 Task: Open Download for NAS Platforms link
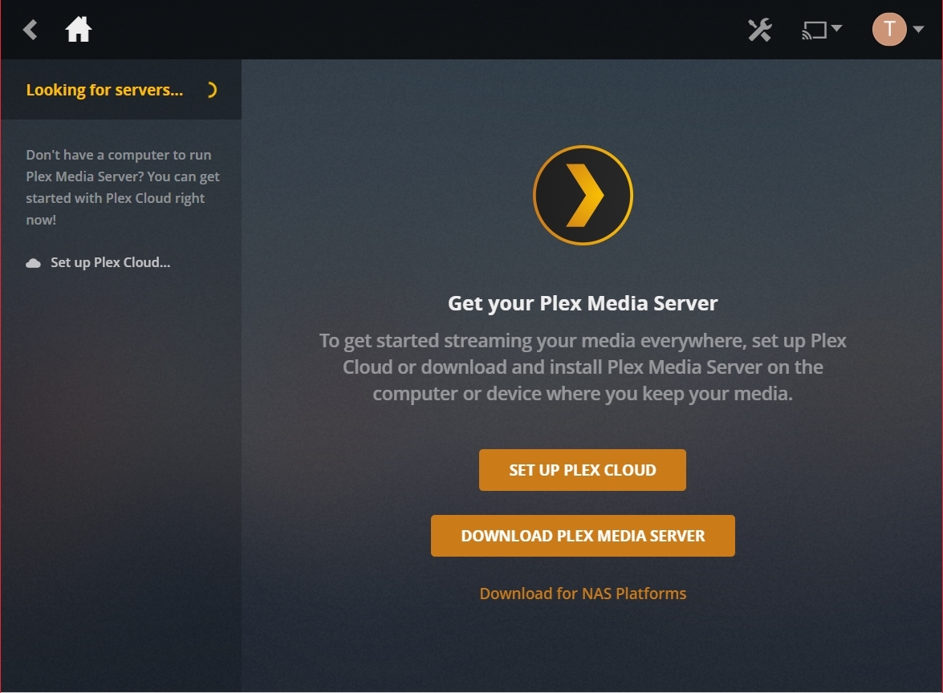[x=583, y=594]
